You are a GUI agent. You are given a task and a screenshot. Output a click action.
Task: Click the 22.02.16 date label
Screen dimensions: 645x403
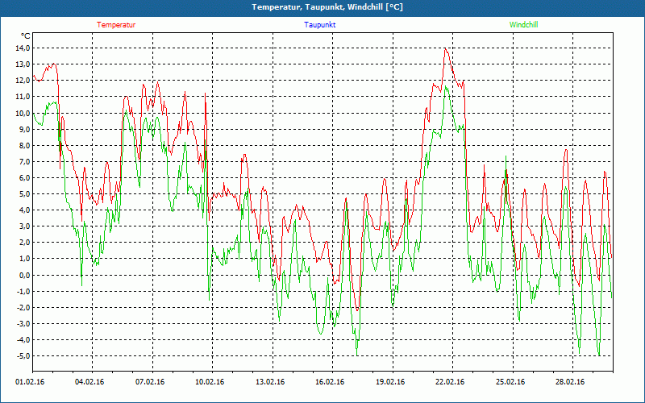point(450,382)
